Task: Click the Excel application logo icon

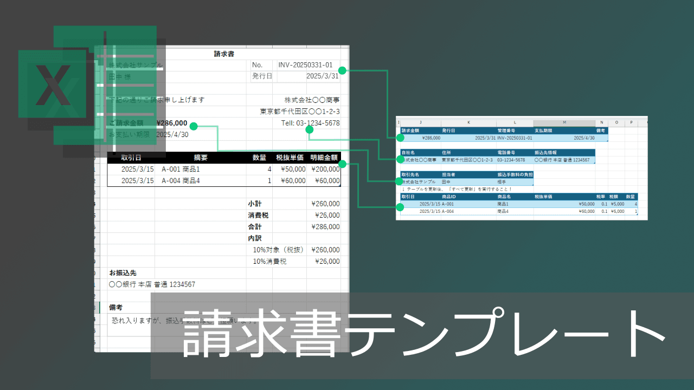Action: coord(52,84)
